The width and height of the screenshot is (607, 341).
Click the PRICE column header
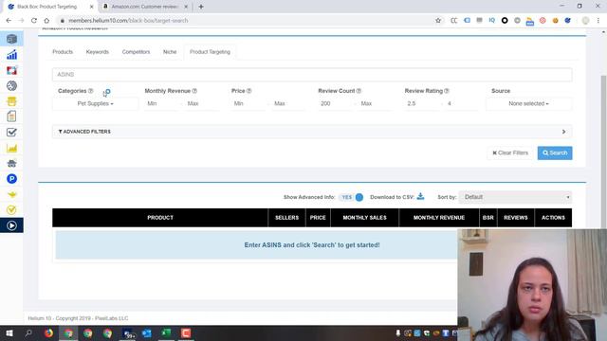pyautogui.click(x=318, y=218)
